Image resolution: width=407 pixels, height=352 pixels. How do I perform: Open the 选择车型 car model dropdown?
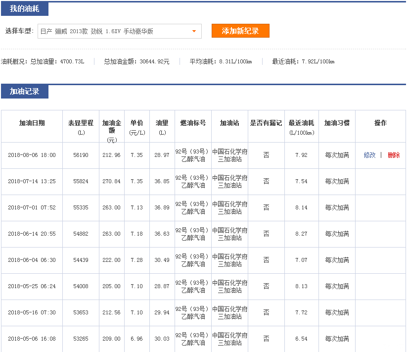click(119, 31)
